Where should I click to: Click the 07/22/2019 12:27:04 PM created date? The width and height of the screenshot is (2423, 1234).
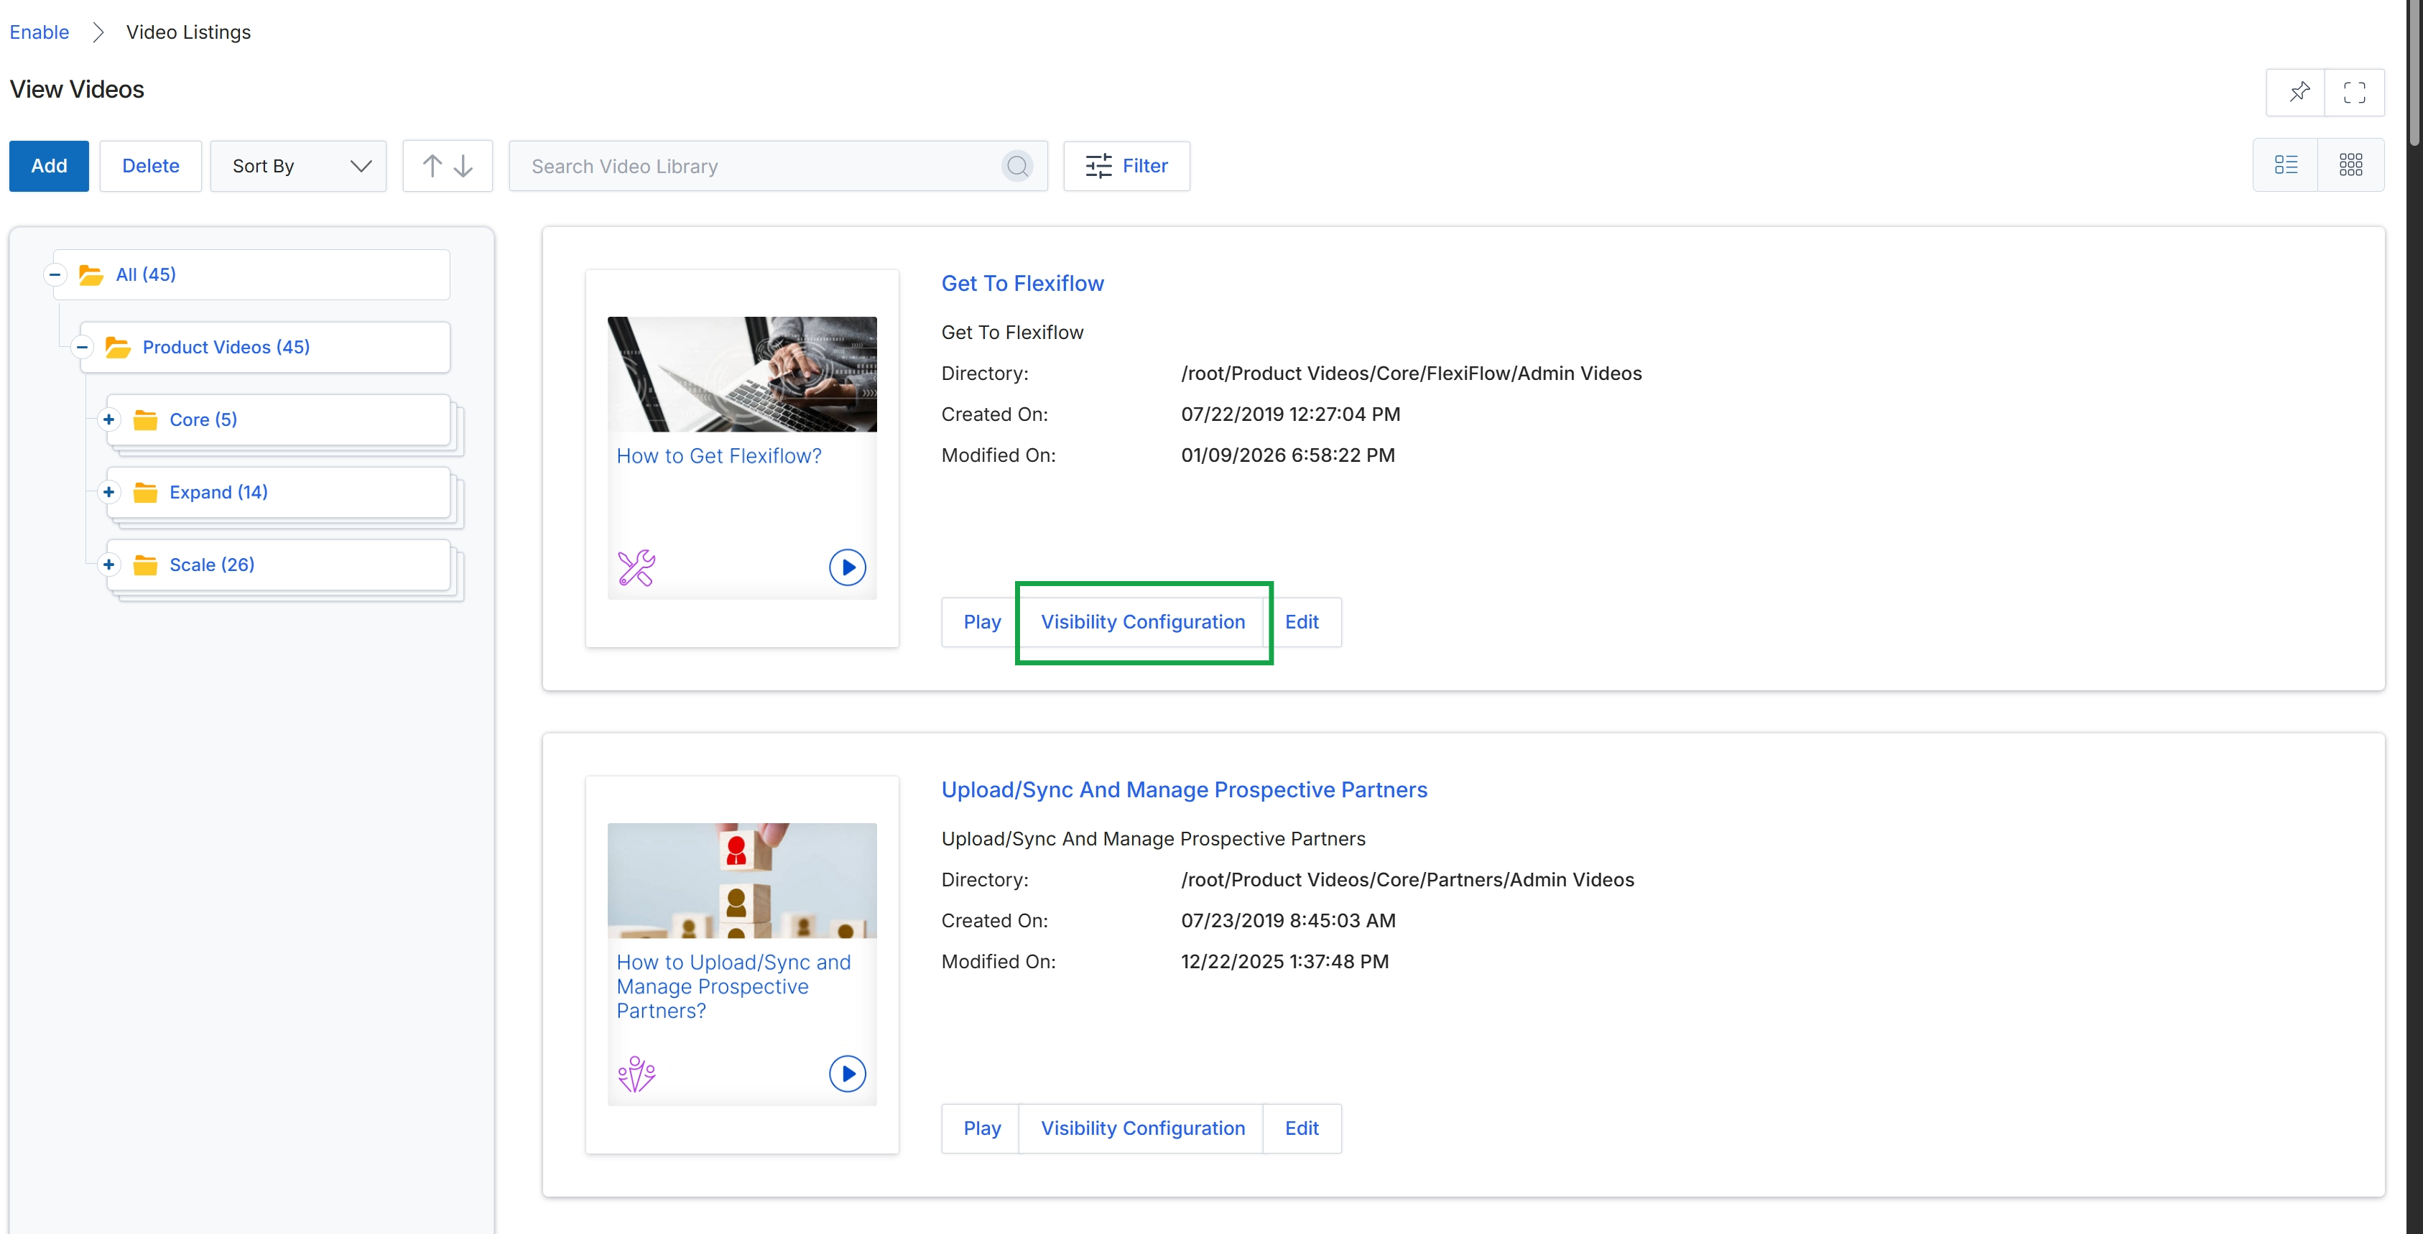point(1290,414)
